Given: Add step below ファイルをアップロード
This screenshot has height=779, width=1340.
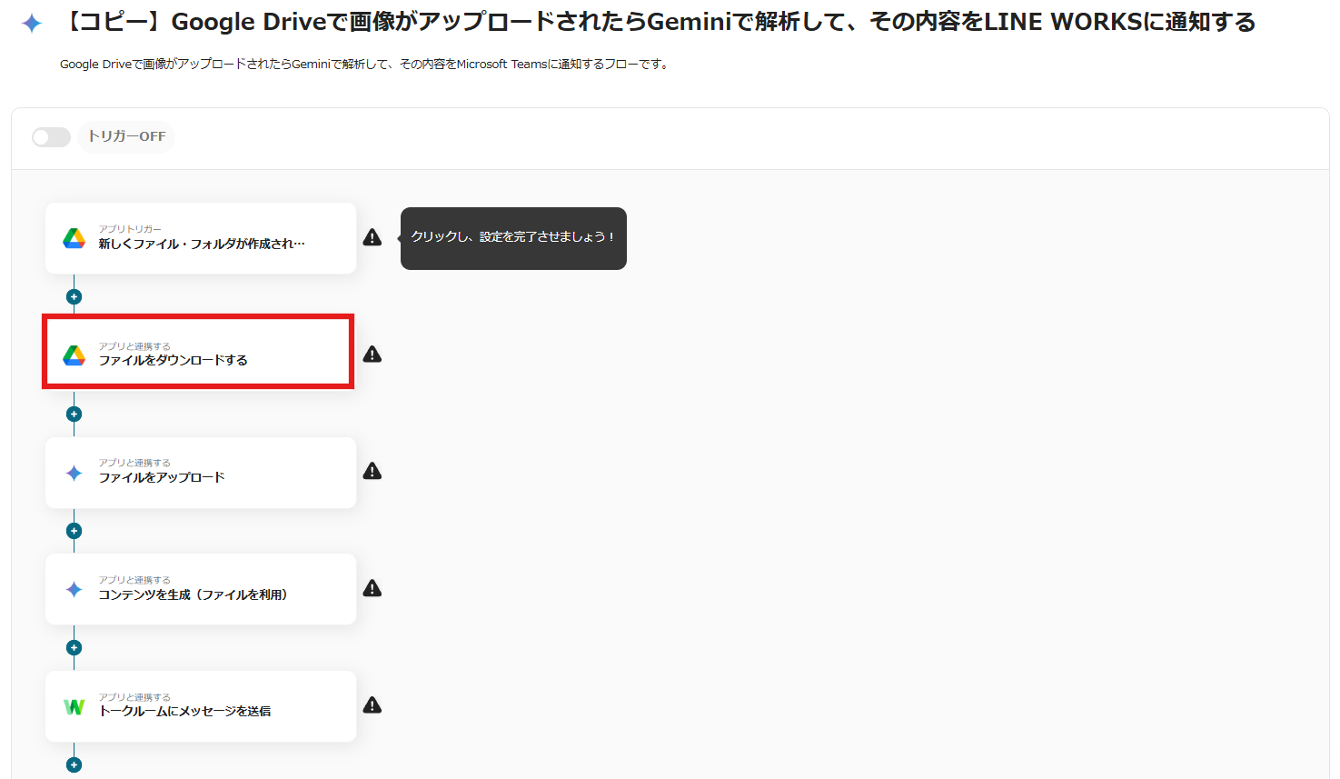Looking at the screenshot, I should coord(74,531).
